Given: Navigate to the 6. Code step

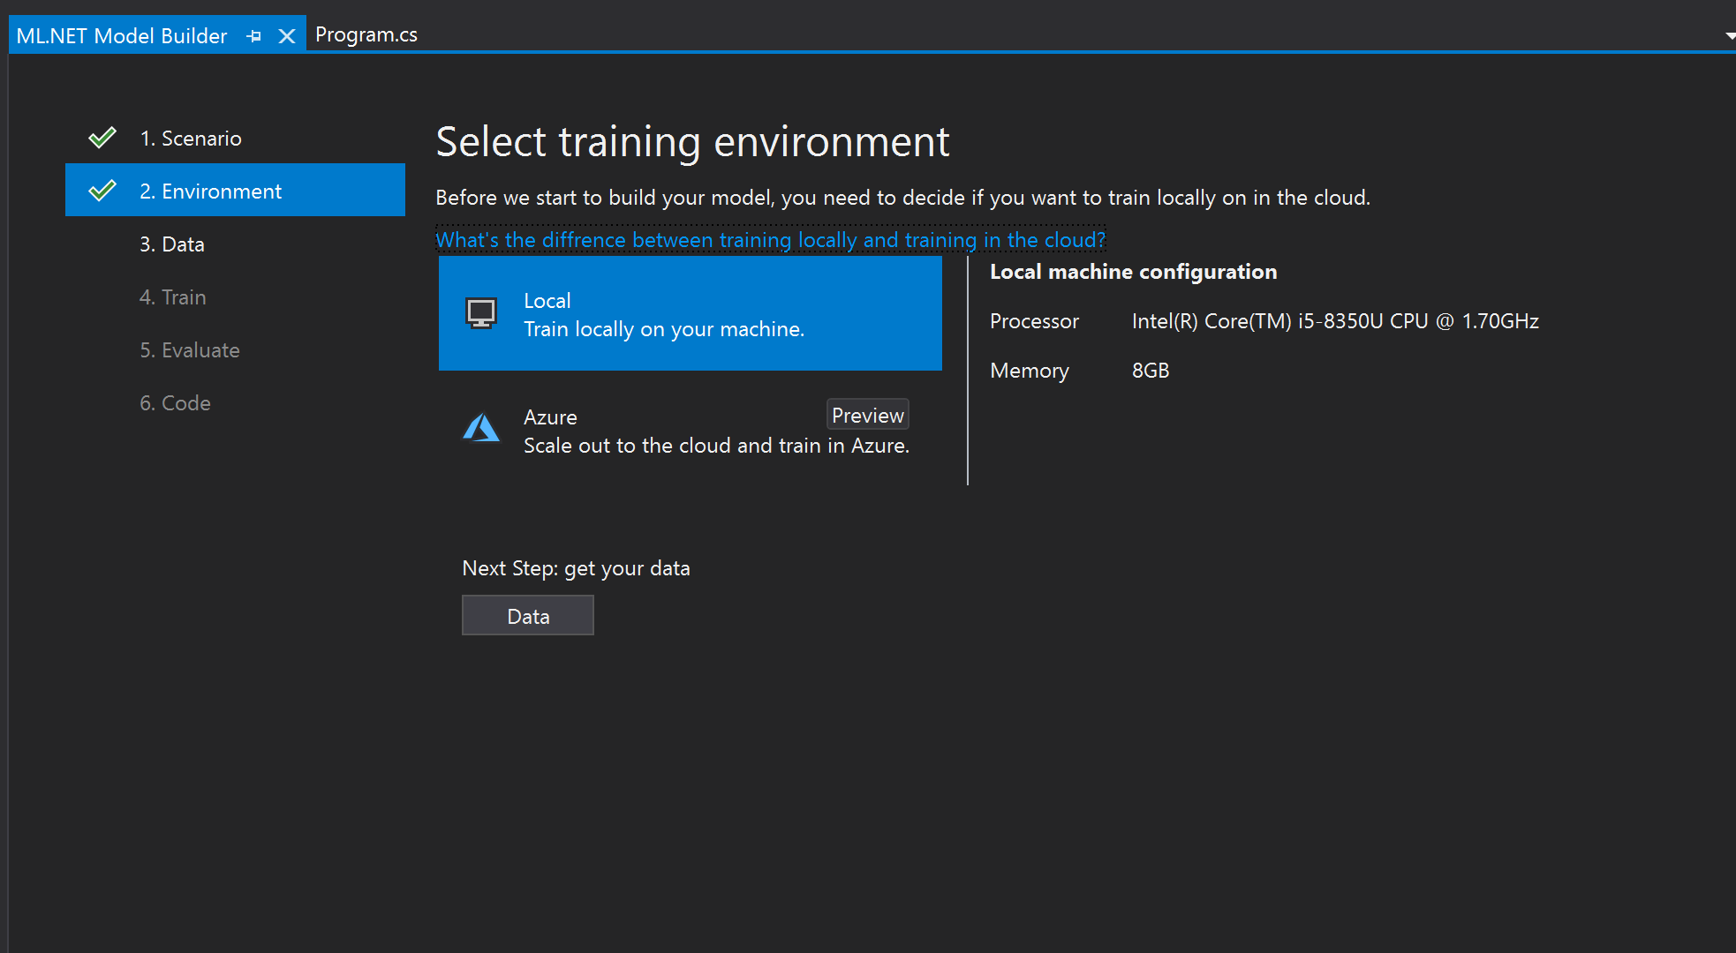Looking at the screenshot, I should point(175,403).
